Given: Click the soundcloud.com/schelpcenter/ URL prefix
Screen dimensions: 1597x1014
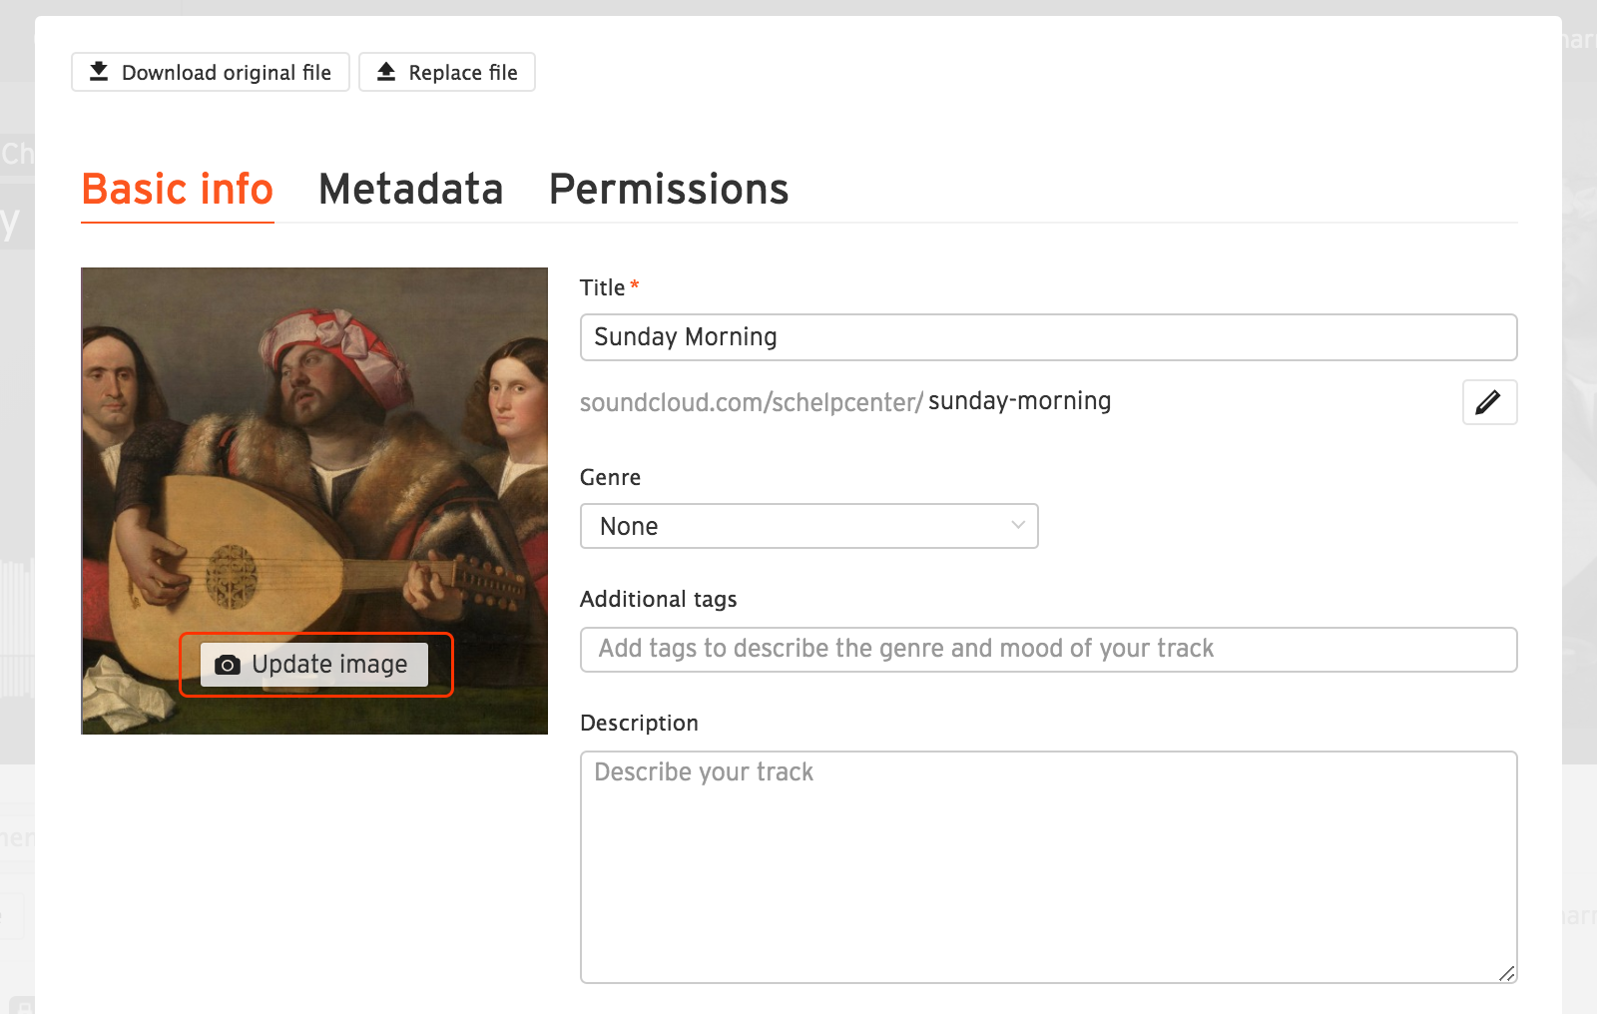Looking at the screenshot, I should tap(751, 402).
